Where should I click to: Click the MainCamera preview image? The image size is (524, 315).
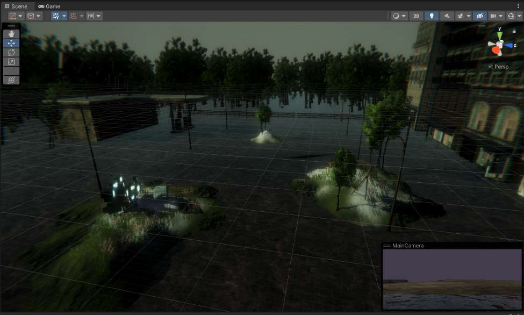452,279
